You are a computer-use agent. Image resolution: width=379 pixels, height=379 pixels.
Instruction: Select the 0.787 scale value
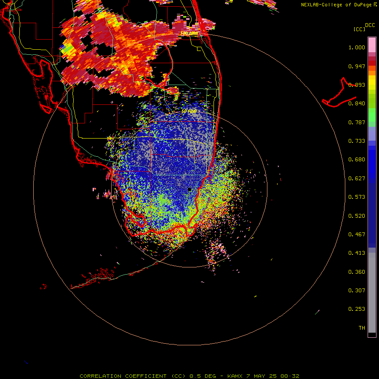pyautogui.click(x=357, y=122)
